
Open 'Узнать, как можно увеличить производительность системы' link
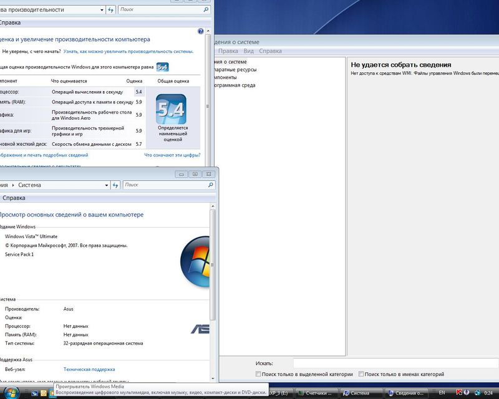(128, 52)
